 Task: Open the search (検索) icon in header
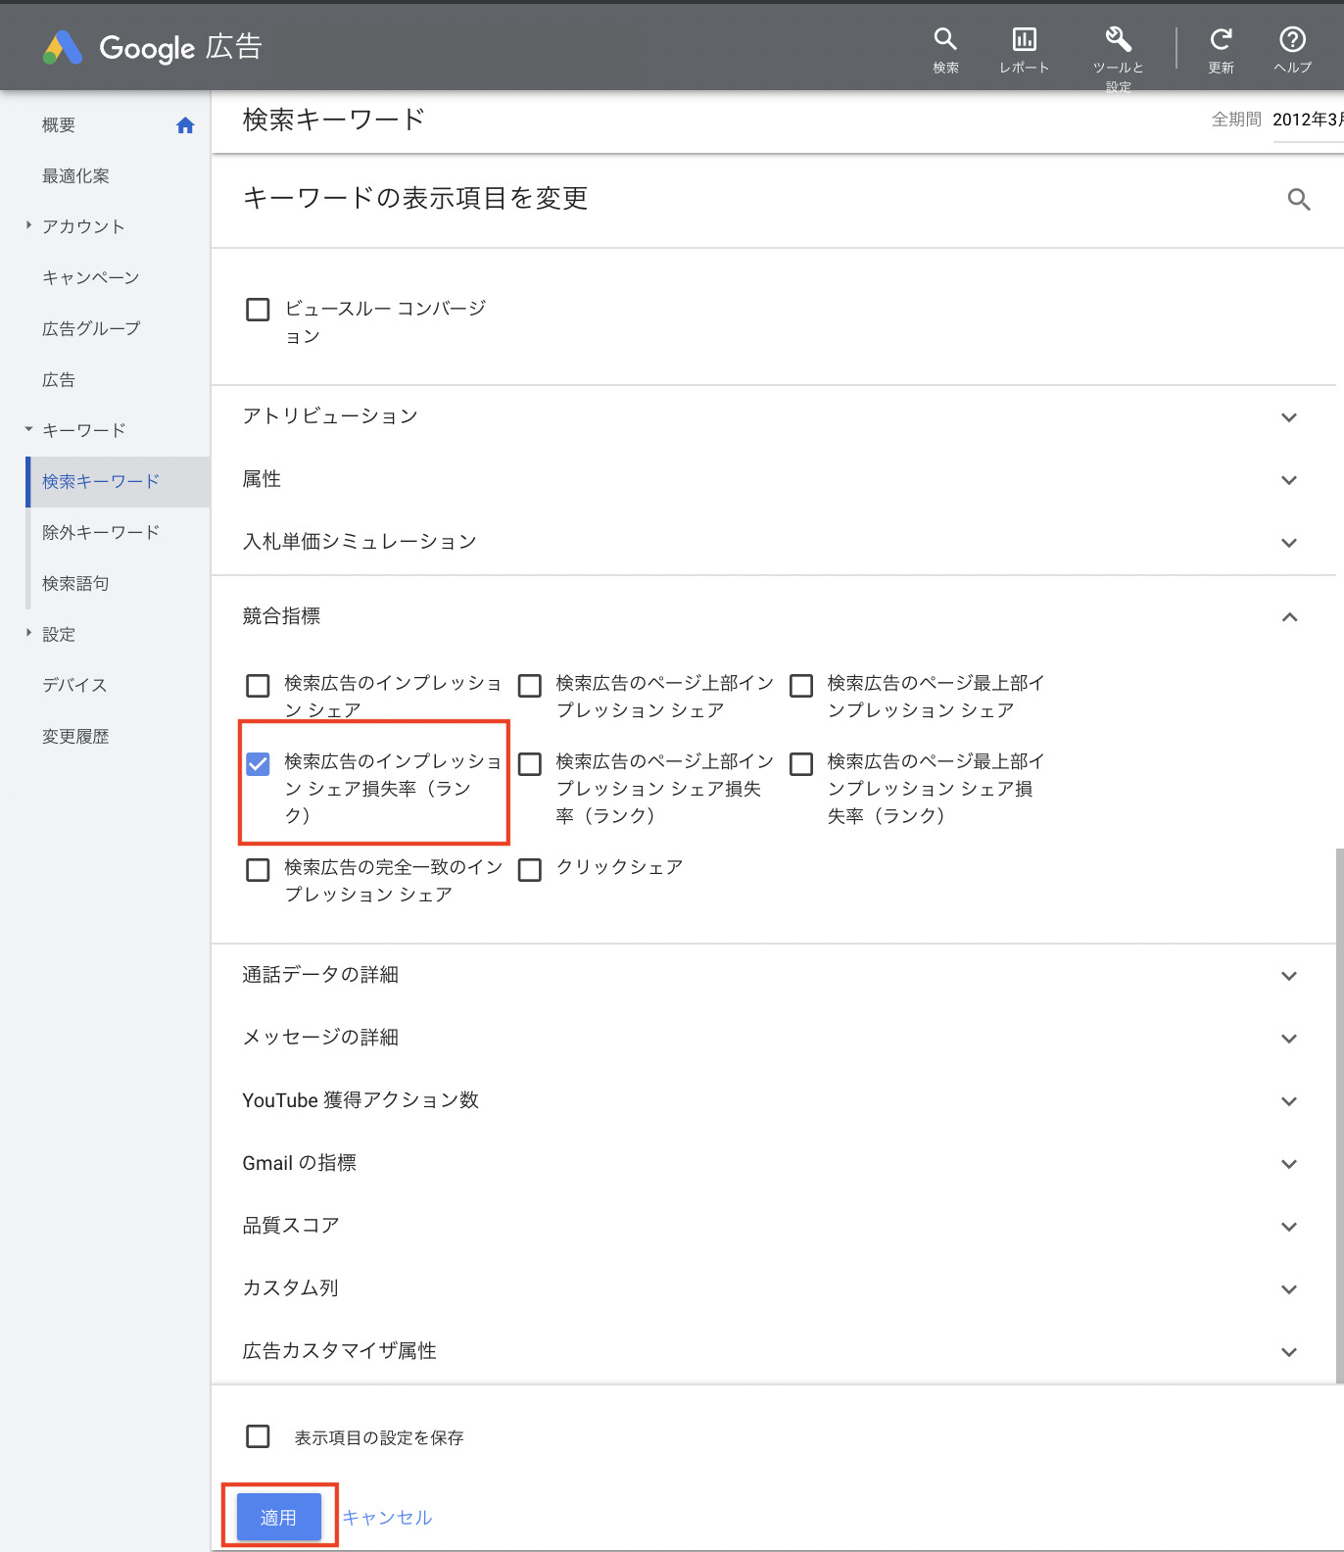coord(944,40)
